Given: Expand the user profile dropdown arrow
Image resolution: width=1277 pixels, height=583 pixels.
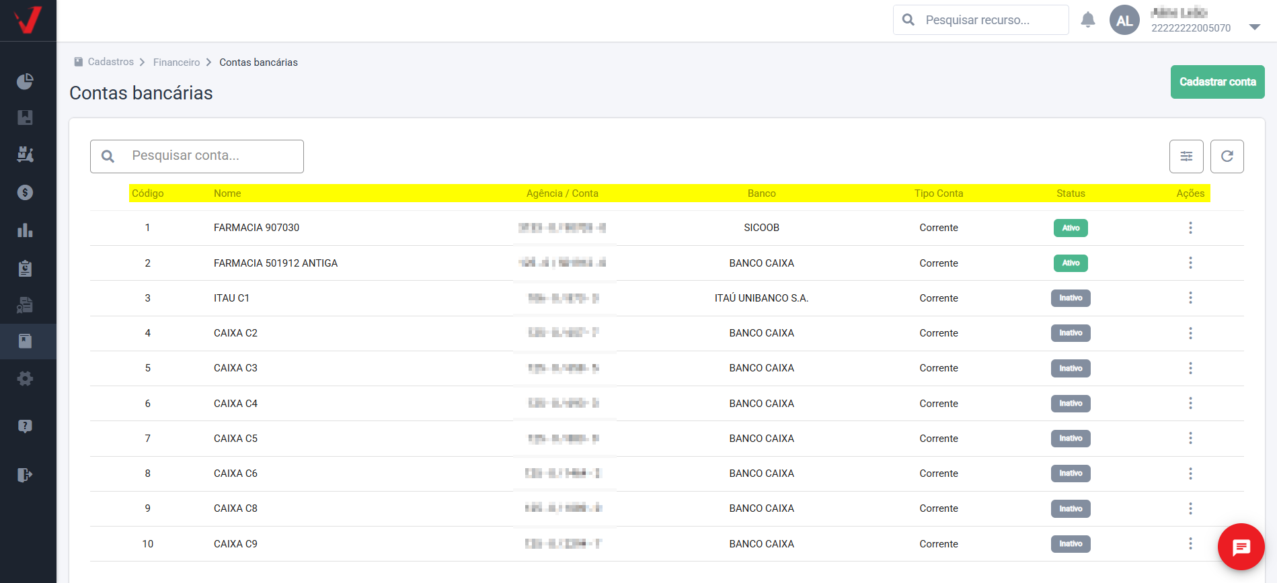Looking at the screenshot, I should [x=1254, y=28].
